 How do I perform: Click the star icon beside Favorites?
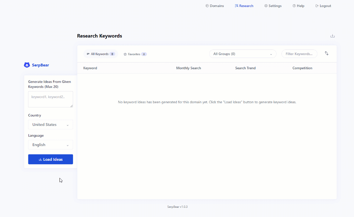tap(125, 54)
